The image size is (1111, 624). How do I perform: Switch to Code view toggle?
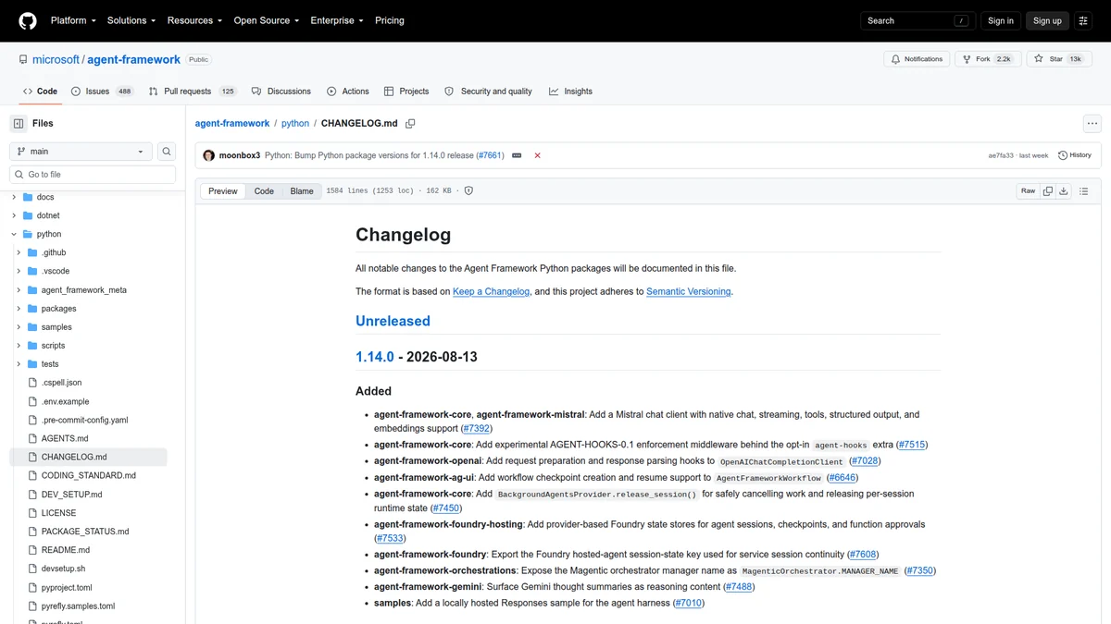point(264,191)
